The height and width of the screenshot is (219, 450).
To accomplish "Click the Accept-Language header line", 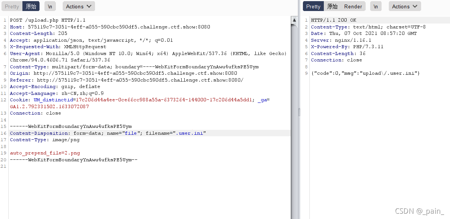I will (x=57, y=93).
